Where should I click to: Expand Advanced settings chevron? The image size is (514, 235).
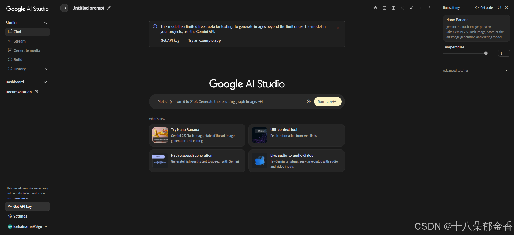[506, 70]
